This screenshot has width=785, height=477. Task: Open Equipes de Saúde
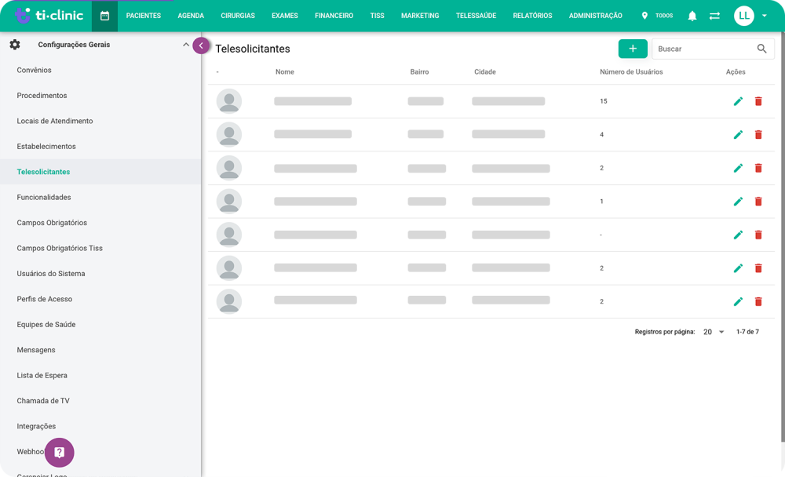click(x=46, y=324)
